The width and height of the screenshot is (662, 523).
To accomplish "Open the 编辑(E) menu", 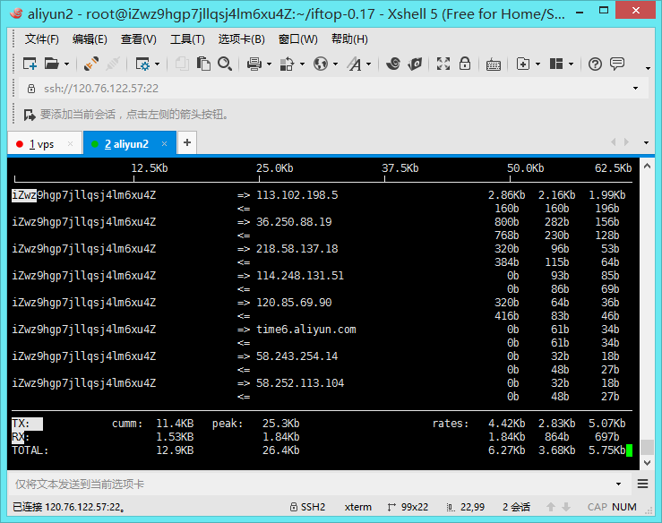I will pos(90,39).
